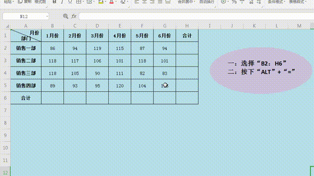Apply the cell borders tool

click(78, 1)
